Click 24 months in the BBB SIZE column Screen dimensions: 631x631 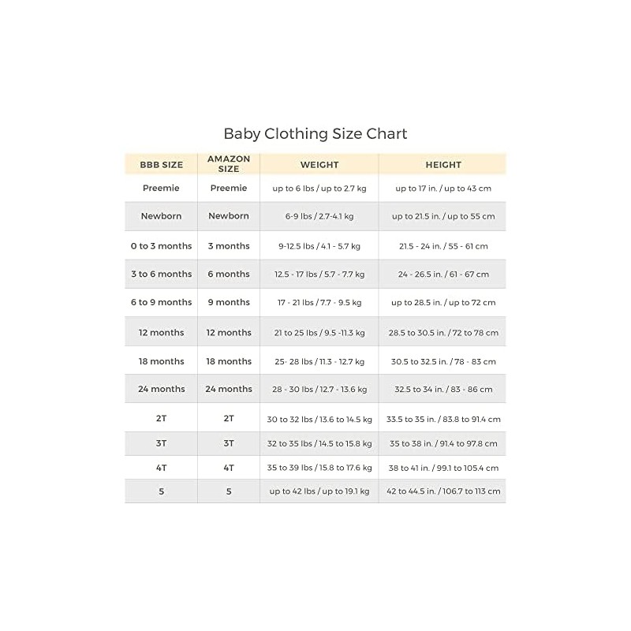[161, 389]
